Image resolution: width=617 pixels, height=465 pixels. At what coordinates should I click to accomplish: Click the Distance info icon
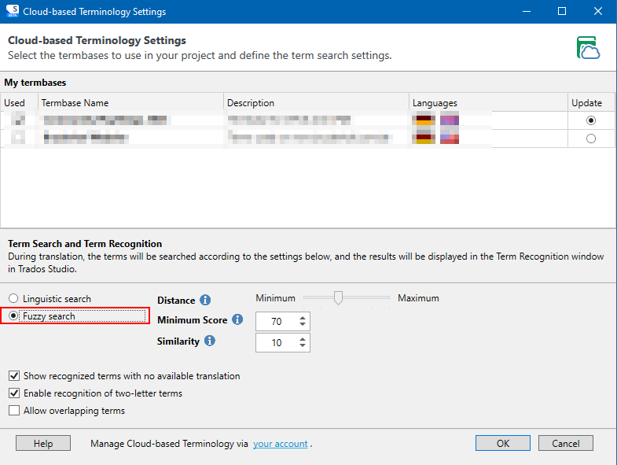(x=205, y=300)
